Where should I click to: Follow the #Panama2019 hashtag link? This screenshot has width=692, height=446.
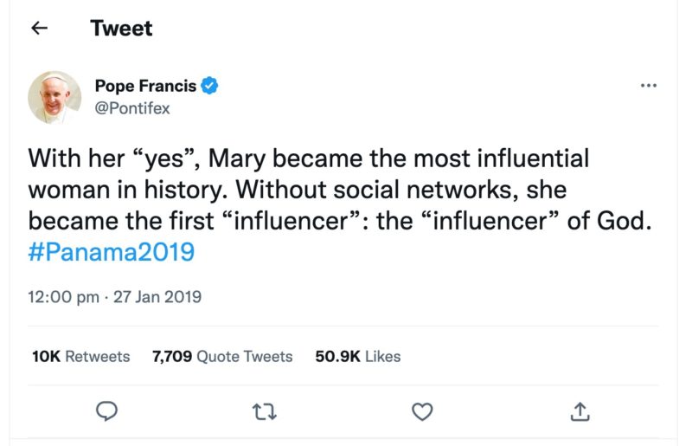[x=112, y=252]
